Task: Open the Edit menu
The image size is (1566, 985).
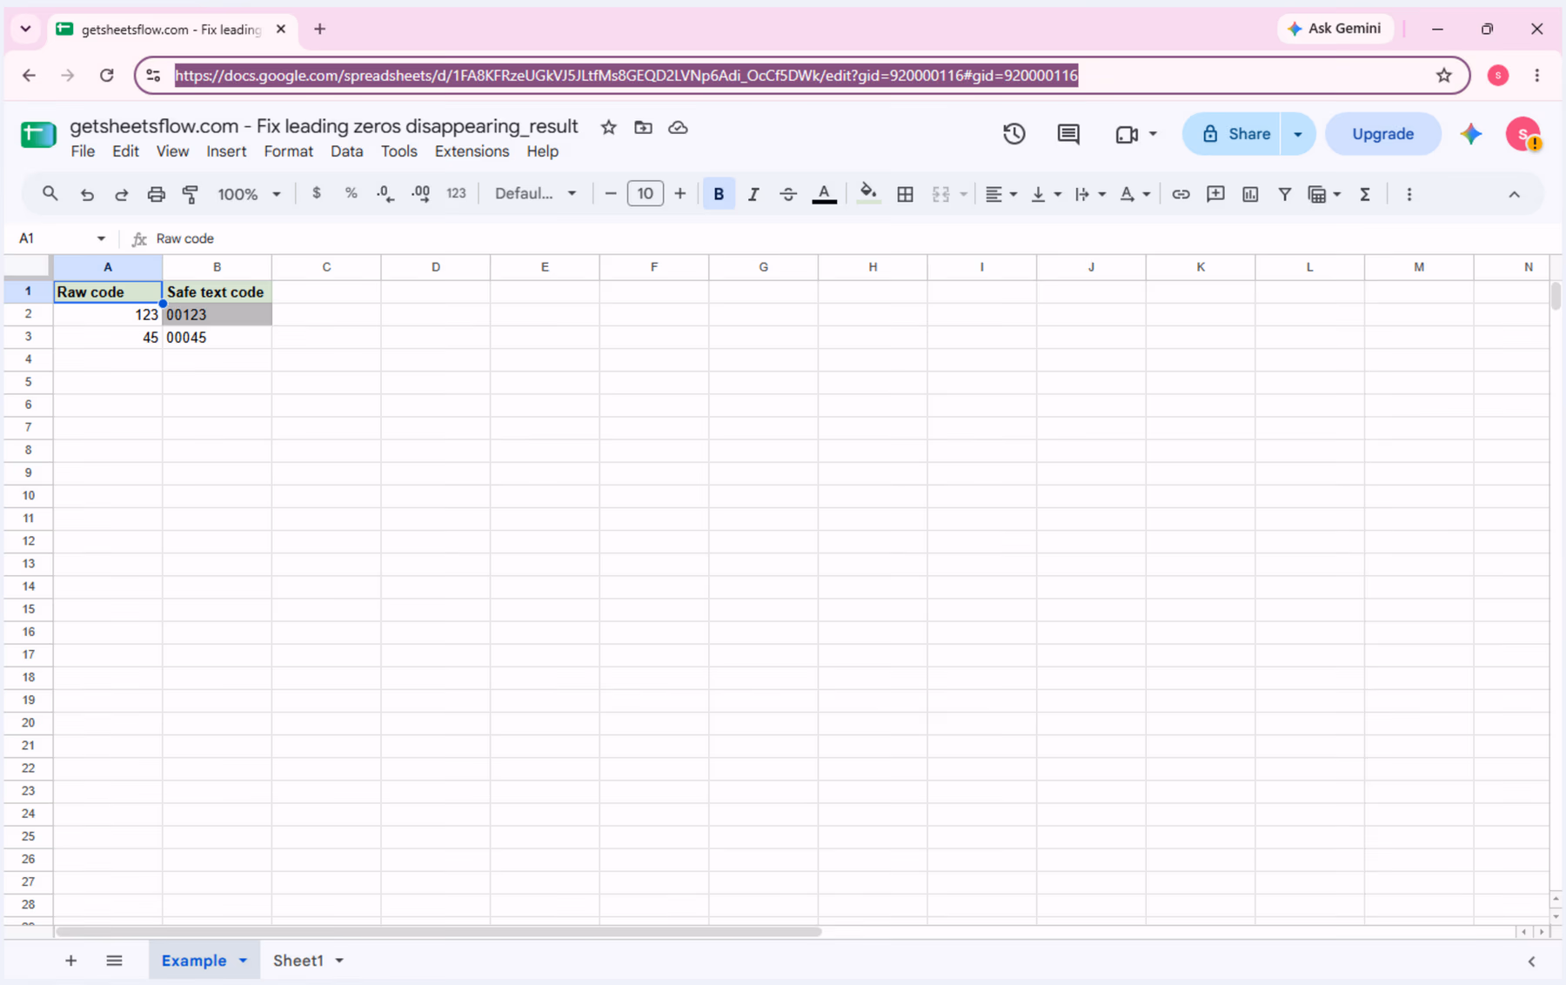Action: pos(125,151)
